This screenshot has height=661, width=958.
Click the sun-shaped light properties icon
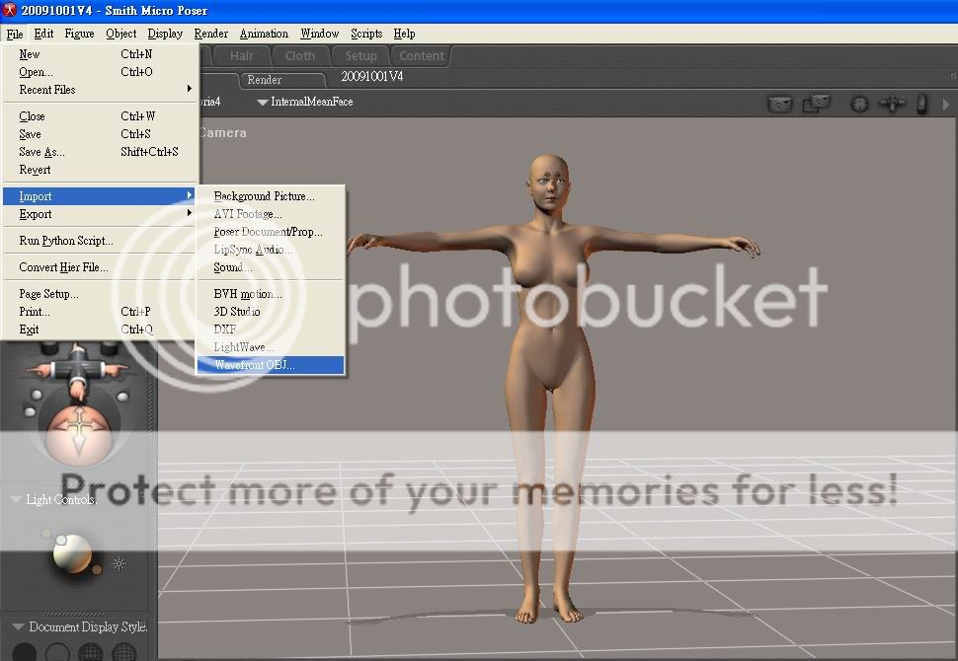pyautogui.click(x=120, y=564)
